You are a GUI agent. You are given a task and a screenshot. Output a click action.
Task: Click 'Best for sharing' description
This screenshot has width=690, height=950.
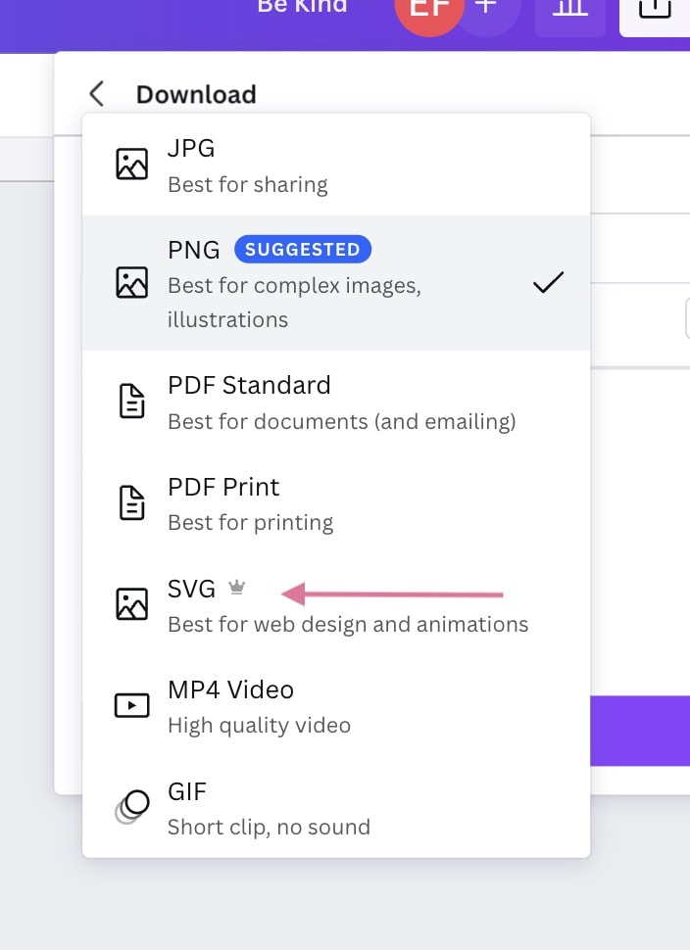pyautogui.click(x=247, y=184)
